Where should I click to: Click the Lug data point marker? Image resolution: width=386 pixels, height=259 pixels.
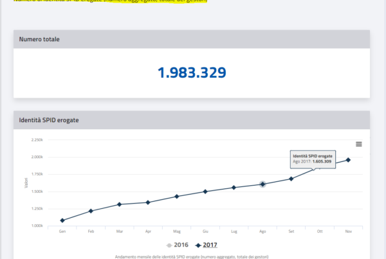[234, 188]
